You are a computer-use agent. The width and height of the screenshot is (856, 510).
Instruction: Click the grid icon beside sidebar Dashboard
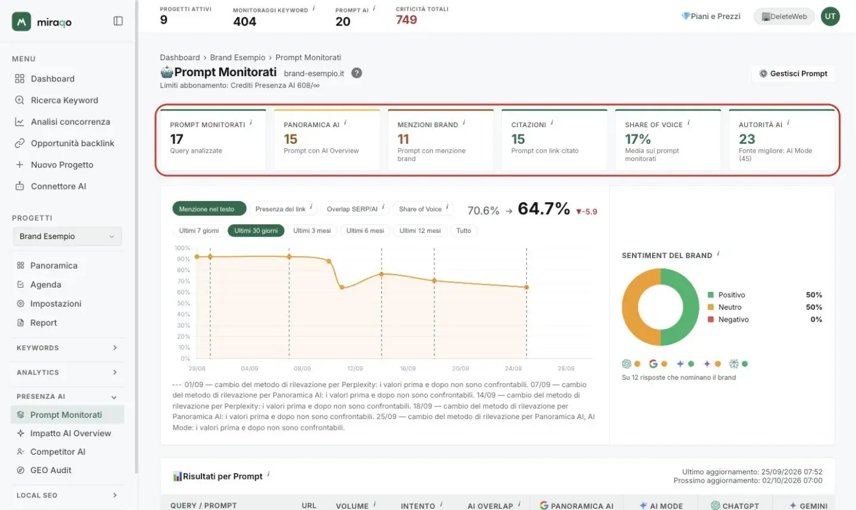point(20,78)
